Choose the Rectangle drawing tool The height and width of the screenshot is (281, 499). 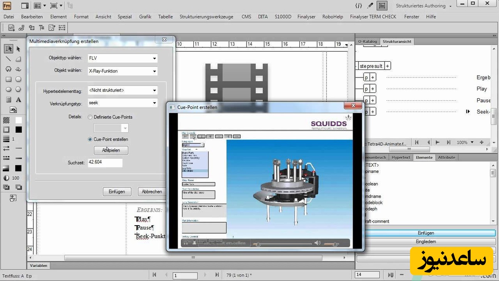point(8,79)
